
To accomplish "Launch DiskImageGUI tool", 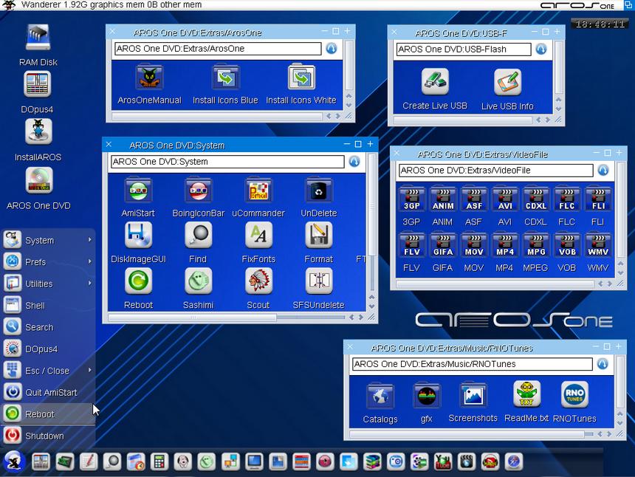I will (x=138, y=236).
